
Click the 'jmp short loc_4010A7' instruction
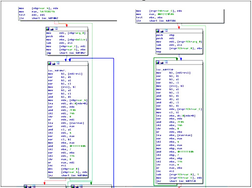tap(66, 53)
